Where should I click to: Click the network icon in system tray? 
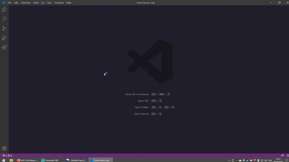click(x=262, y=161)
